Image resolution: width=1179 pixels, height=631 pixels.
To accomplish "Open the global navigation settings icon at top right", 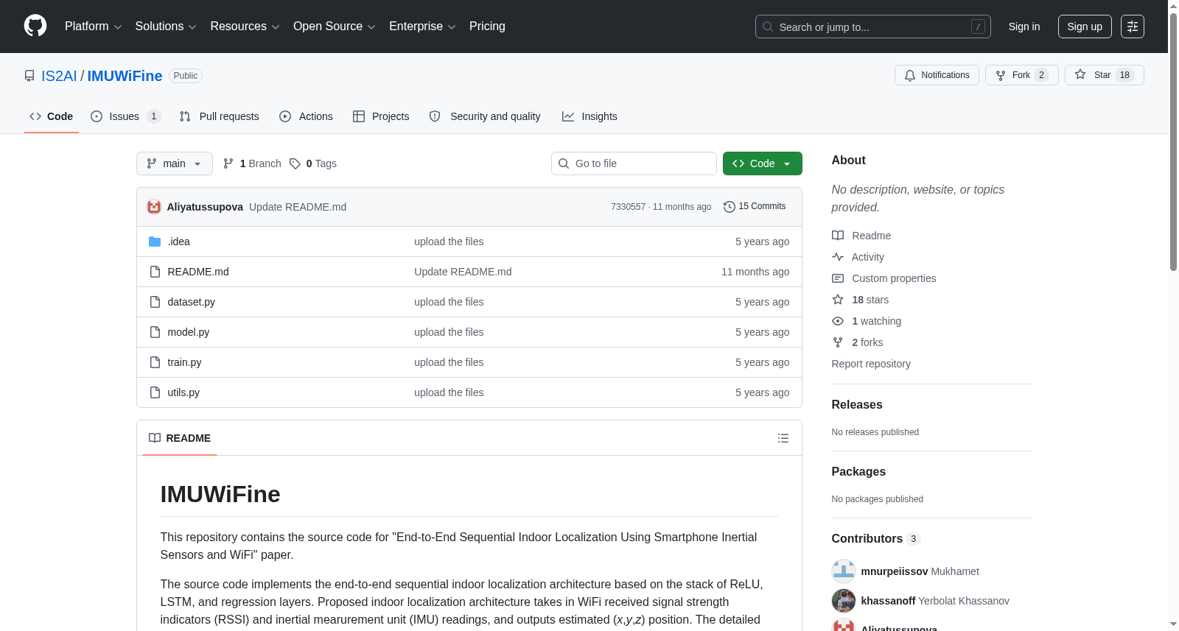I will click(x=1133, y=27).
